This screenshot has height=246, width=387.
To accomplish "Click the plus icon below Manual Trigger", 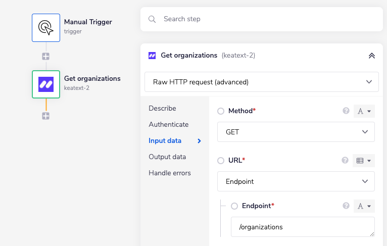I will pyautogui.click(x=46, y=56).
